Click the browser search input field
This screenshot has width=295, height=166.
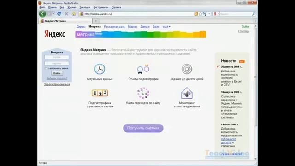point(236,14)
